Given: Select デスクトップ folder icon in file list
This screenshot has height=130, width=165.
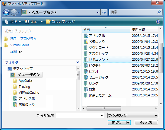Looking at the screenshot, I should pos(86,54).
